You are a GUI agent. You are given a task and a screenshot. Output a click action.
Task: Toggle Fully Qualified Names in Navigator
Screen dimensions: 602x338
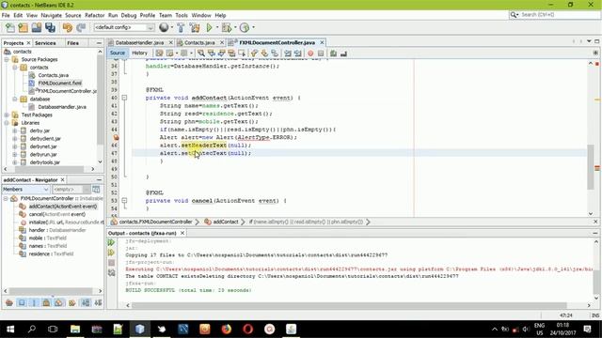coord(71,302)
